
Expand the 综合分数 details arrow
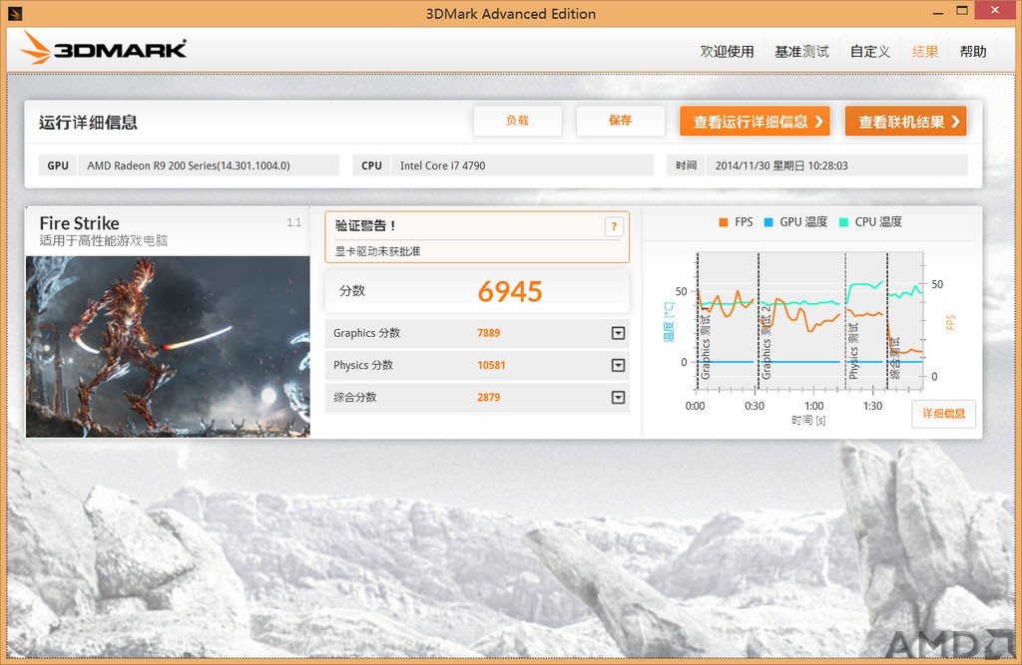tap(618, 398)
